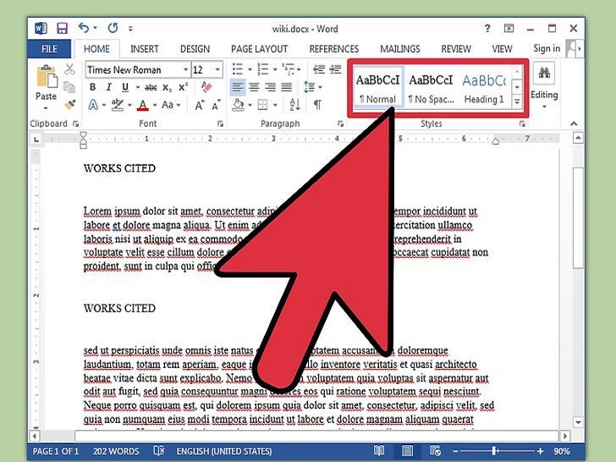Viewport: 616px width, 462px height.
Task: Apply superscript formatting
Action: click(183, 87)
